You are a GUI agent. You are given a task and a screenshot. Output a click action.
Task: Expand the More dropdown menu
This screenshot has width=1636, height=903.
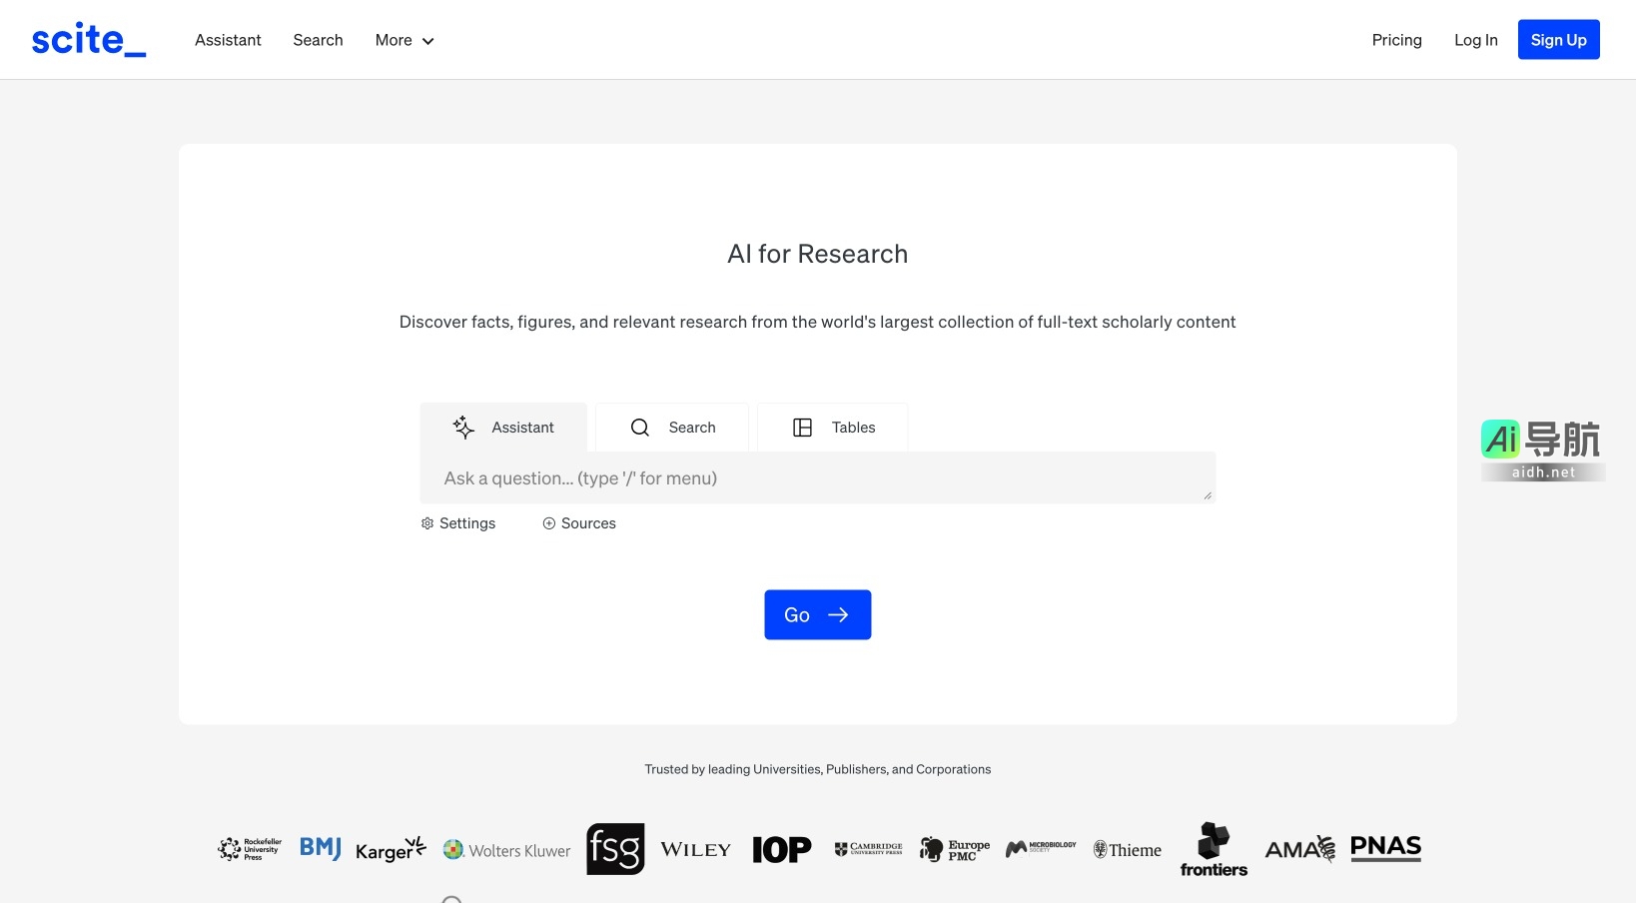(405, 41)
